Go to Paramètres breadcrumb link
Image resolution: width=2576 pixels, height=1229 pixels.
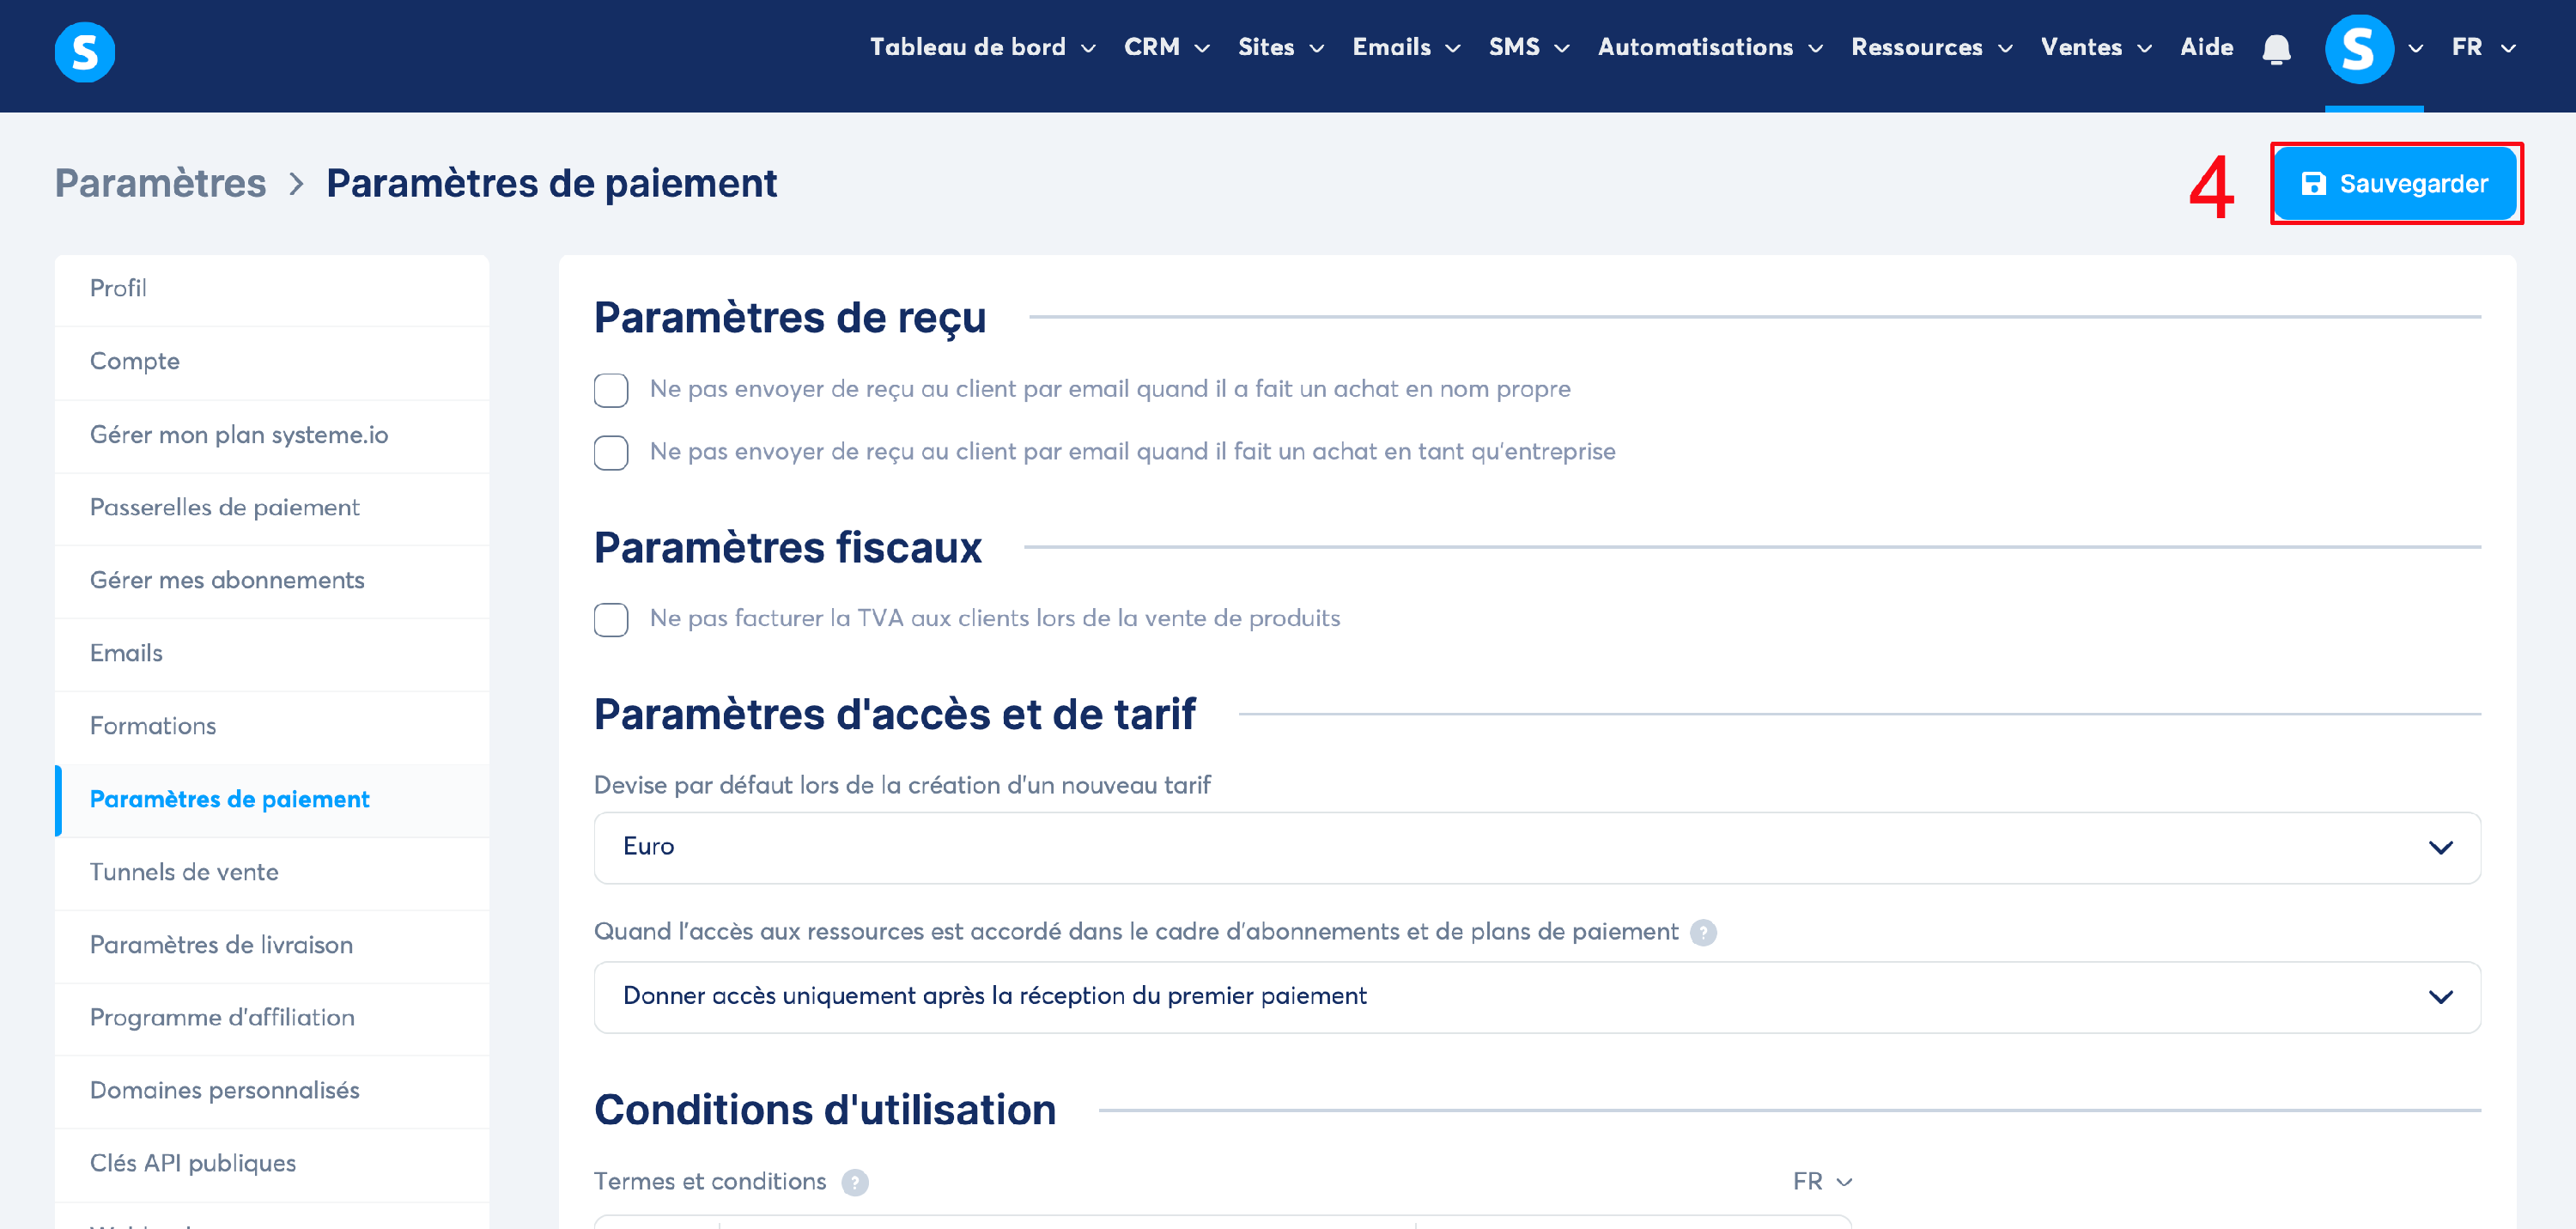pyautogui.click(x=160, y=183)
